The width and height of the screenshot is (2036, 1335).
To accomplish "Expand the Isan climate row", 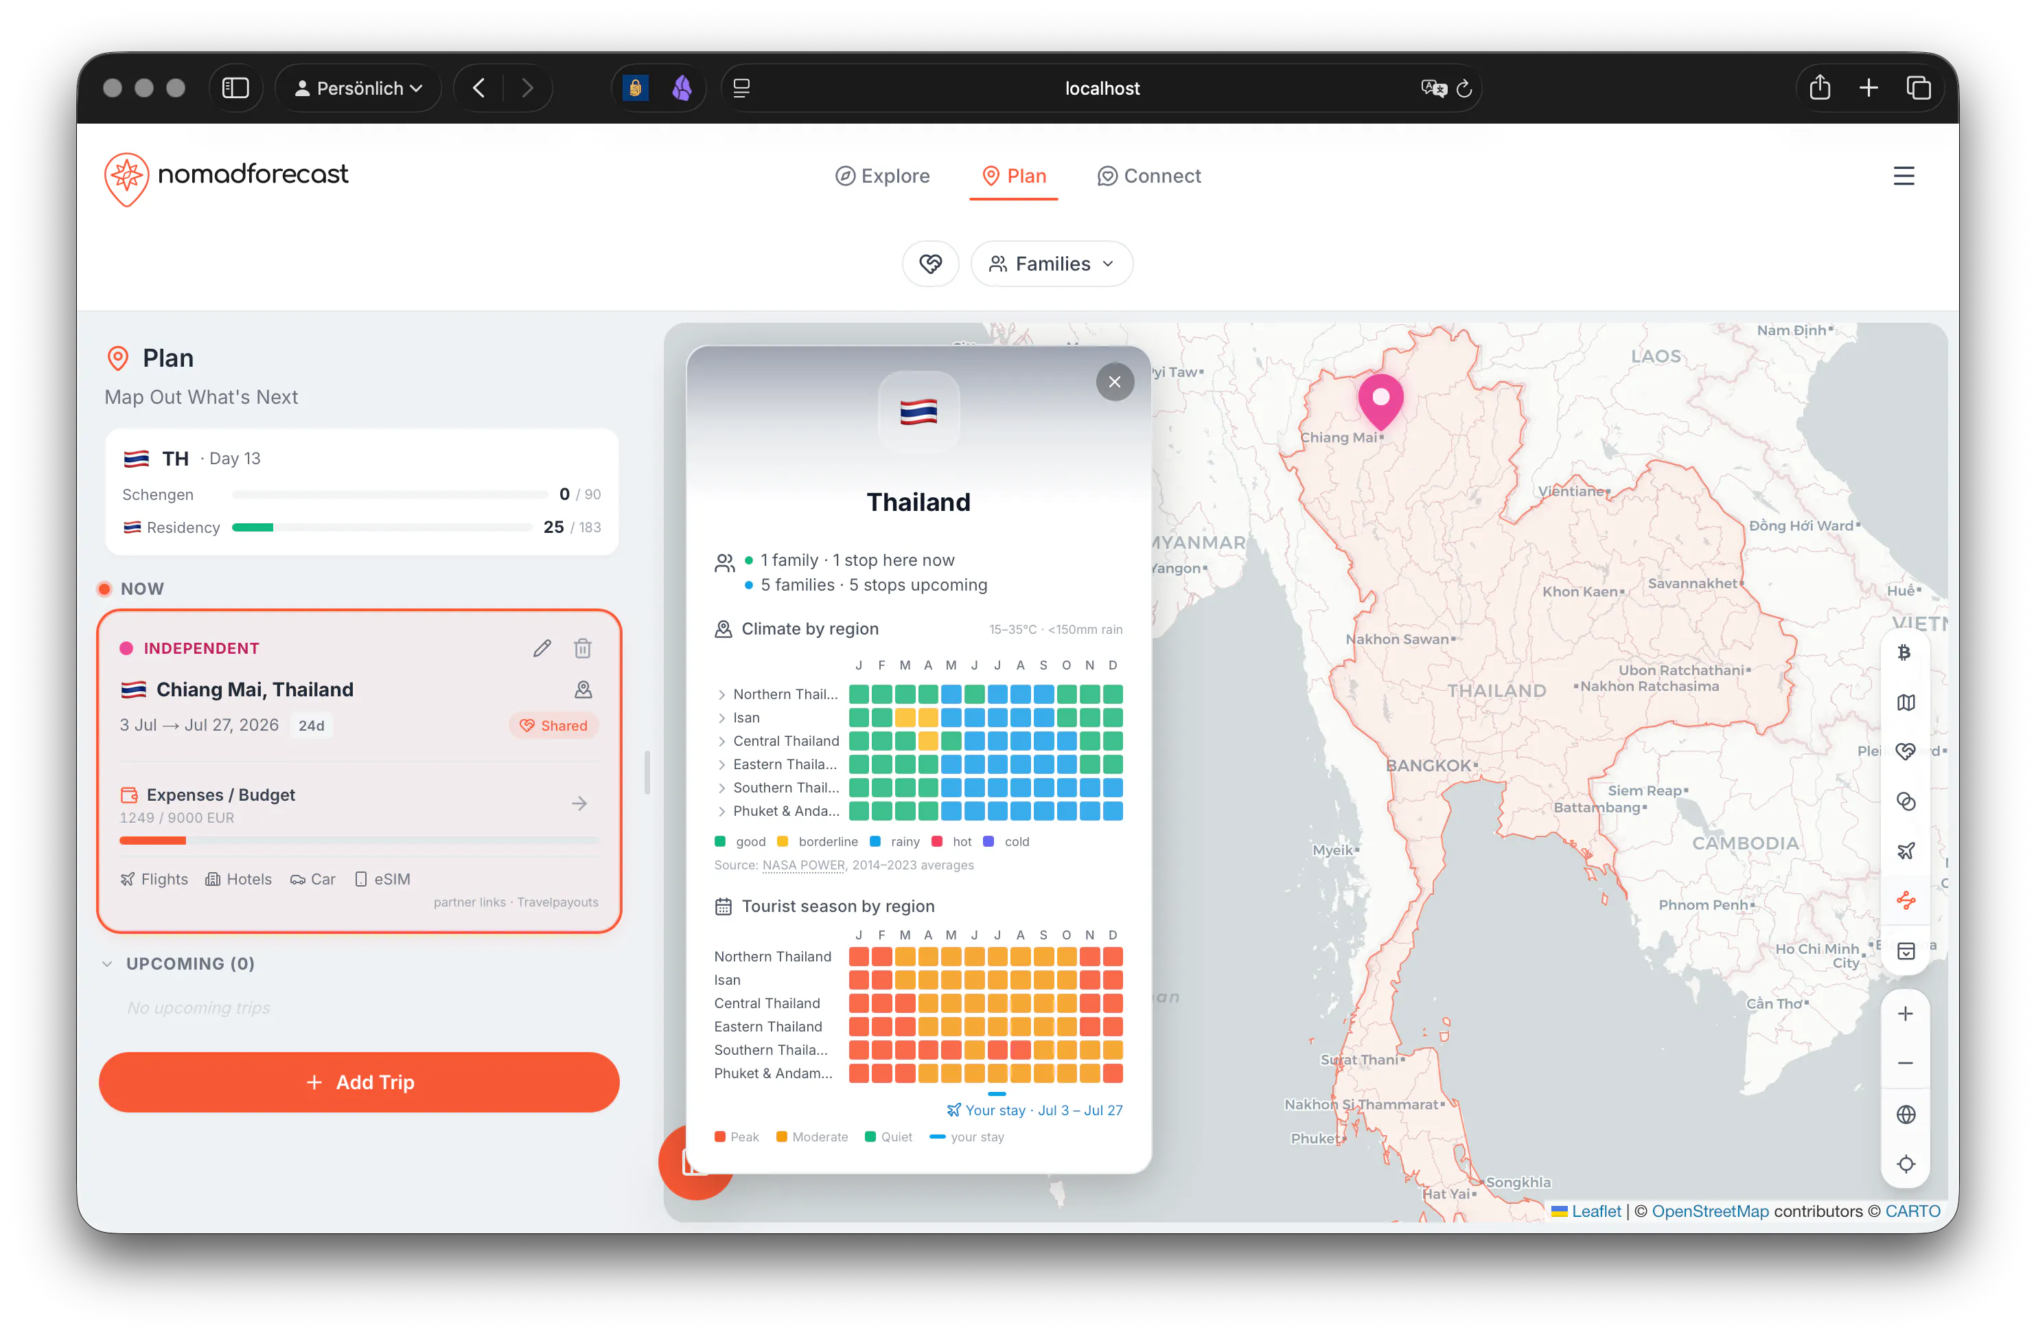I will point(721,717).
